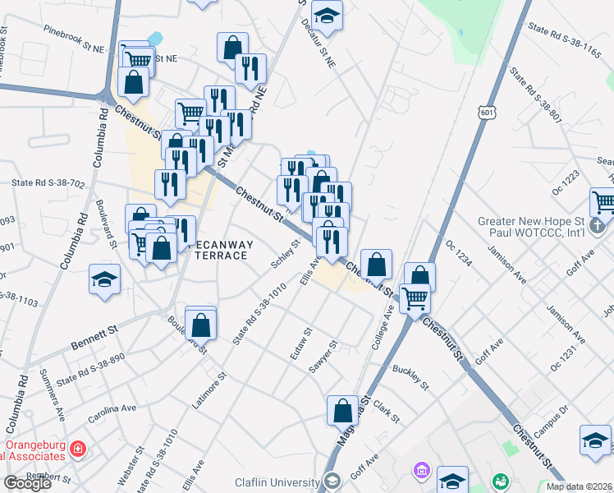The image size is (614, 493).
Task: Open the shopping bag marker behind the 601 cart marker
Action: (x=419, y=273)
